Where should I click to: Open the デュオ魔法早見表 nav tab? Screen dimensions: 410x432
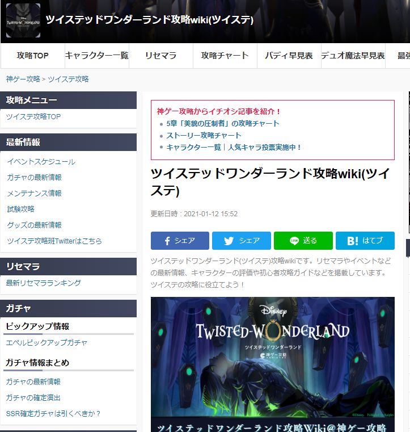[353, 56]
